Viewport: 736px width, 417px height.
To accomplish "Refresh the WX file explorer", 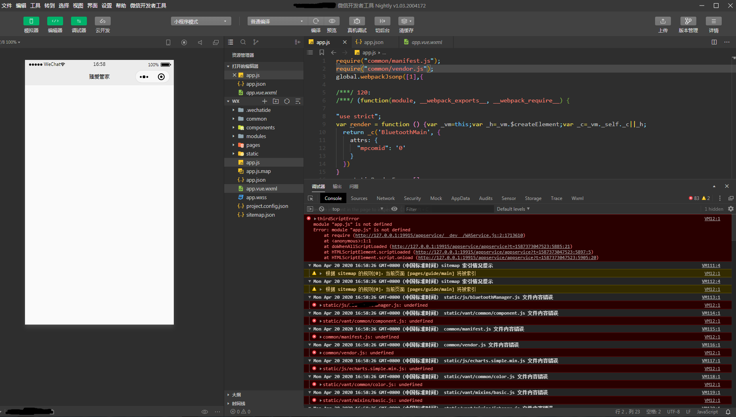I will (287, 101).
